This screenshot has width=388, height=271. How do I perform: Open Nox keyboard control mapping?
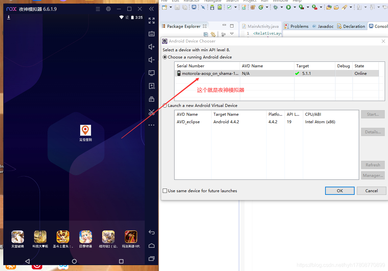click(152, 34)
